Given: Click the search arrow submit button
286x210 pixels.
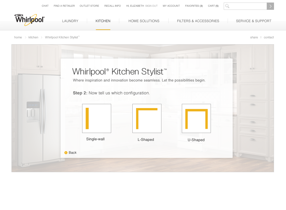Looking at the screenshot, I should (x=270, y=6).
